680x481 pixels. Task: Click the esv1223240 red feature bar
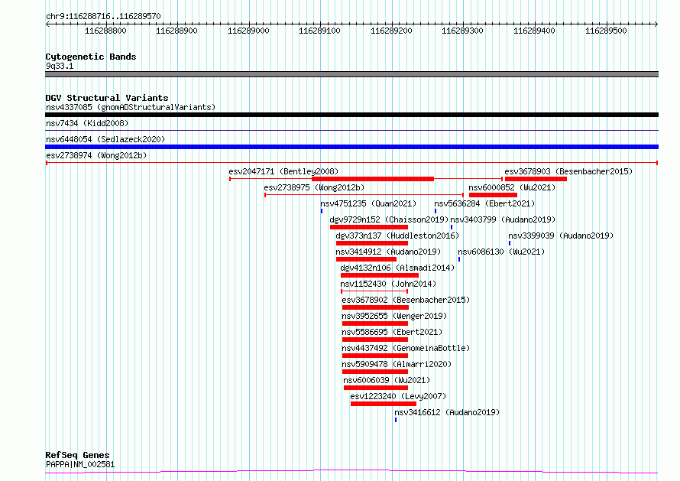[384, 404]
